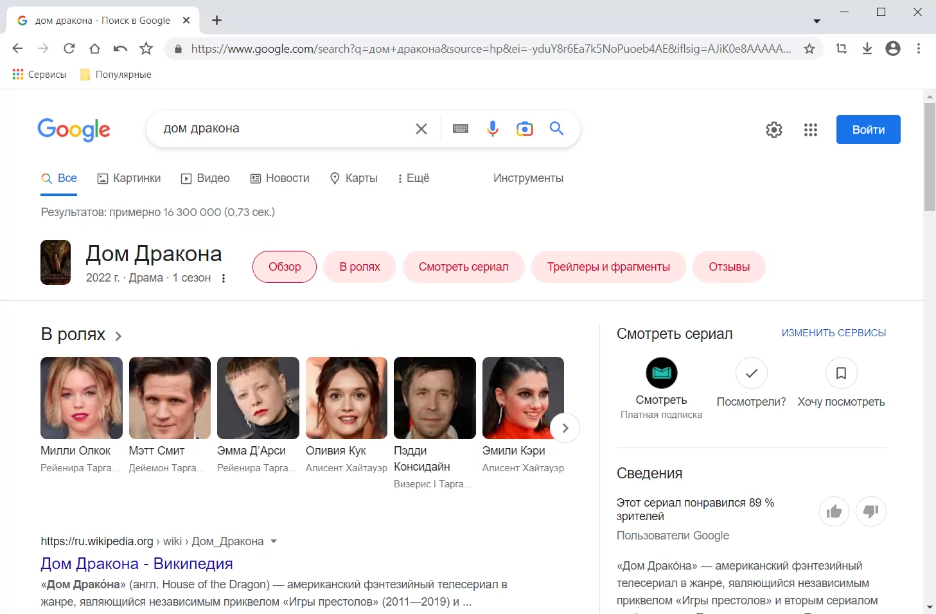The height and width of the screenshot is (614, 936).
Task: Click the page vertical scrollbar thumb
Action: coord(930,156)
